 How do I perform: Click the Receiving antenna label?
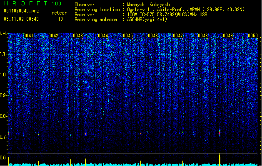click(96, 20)
